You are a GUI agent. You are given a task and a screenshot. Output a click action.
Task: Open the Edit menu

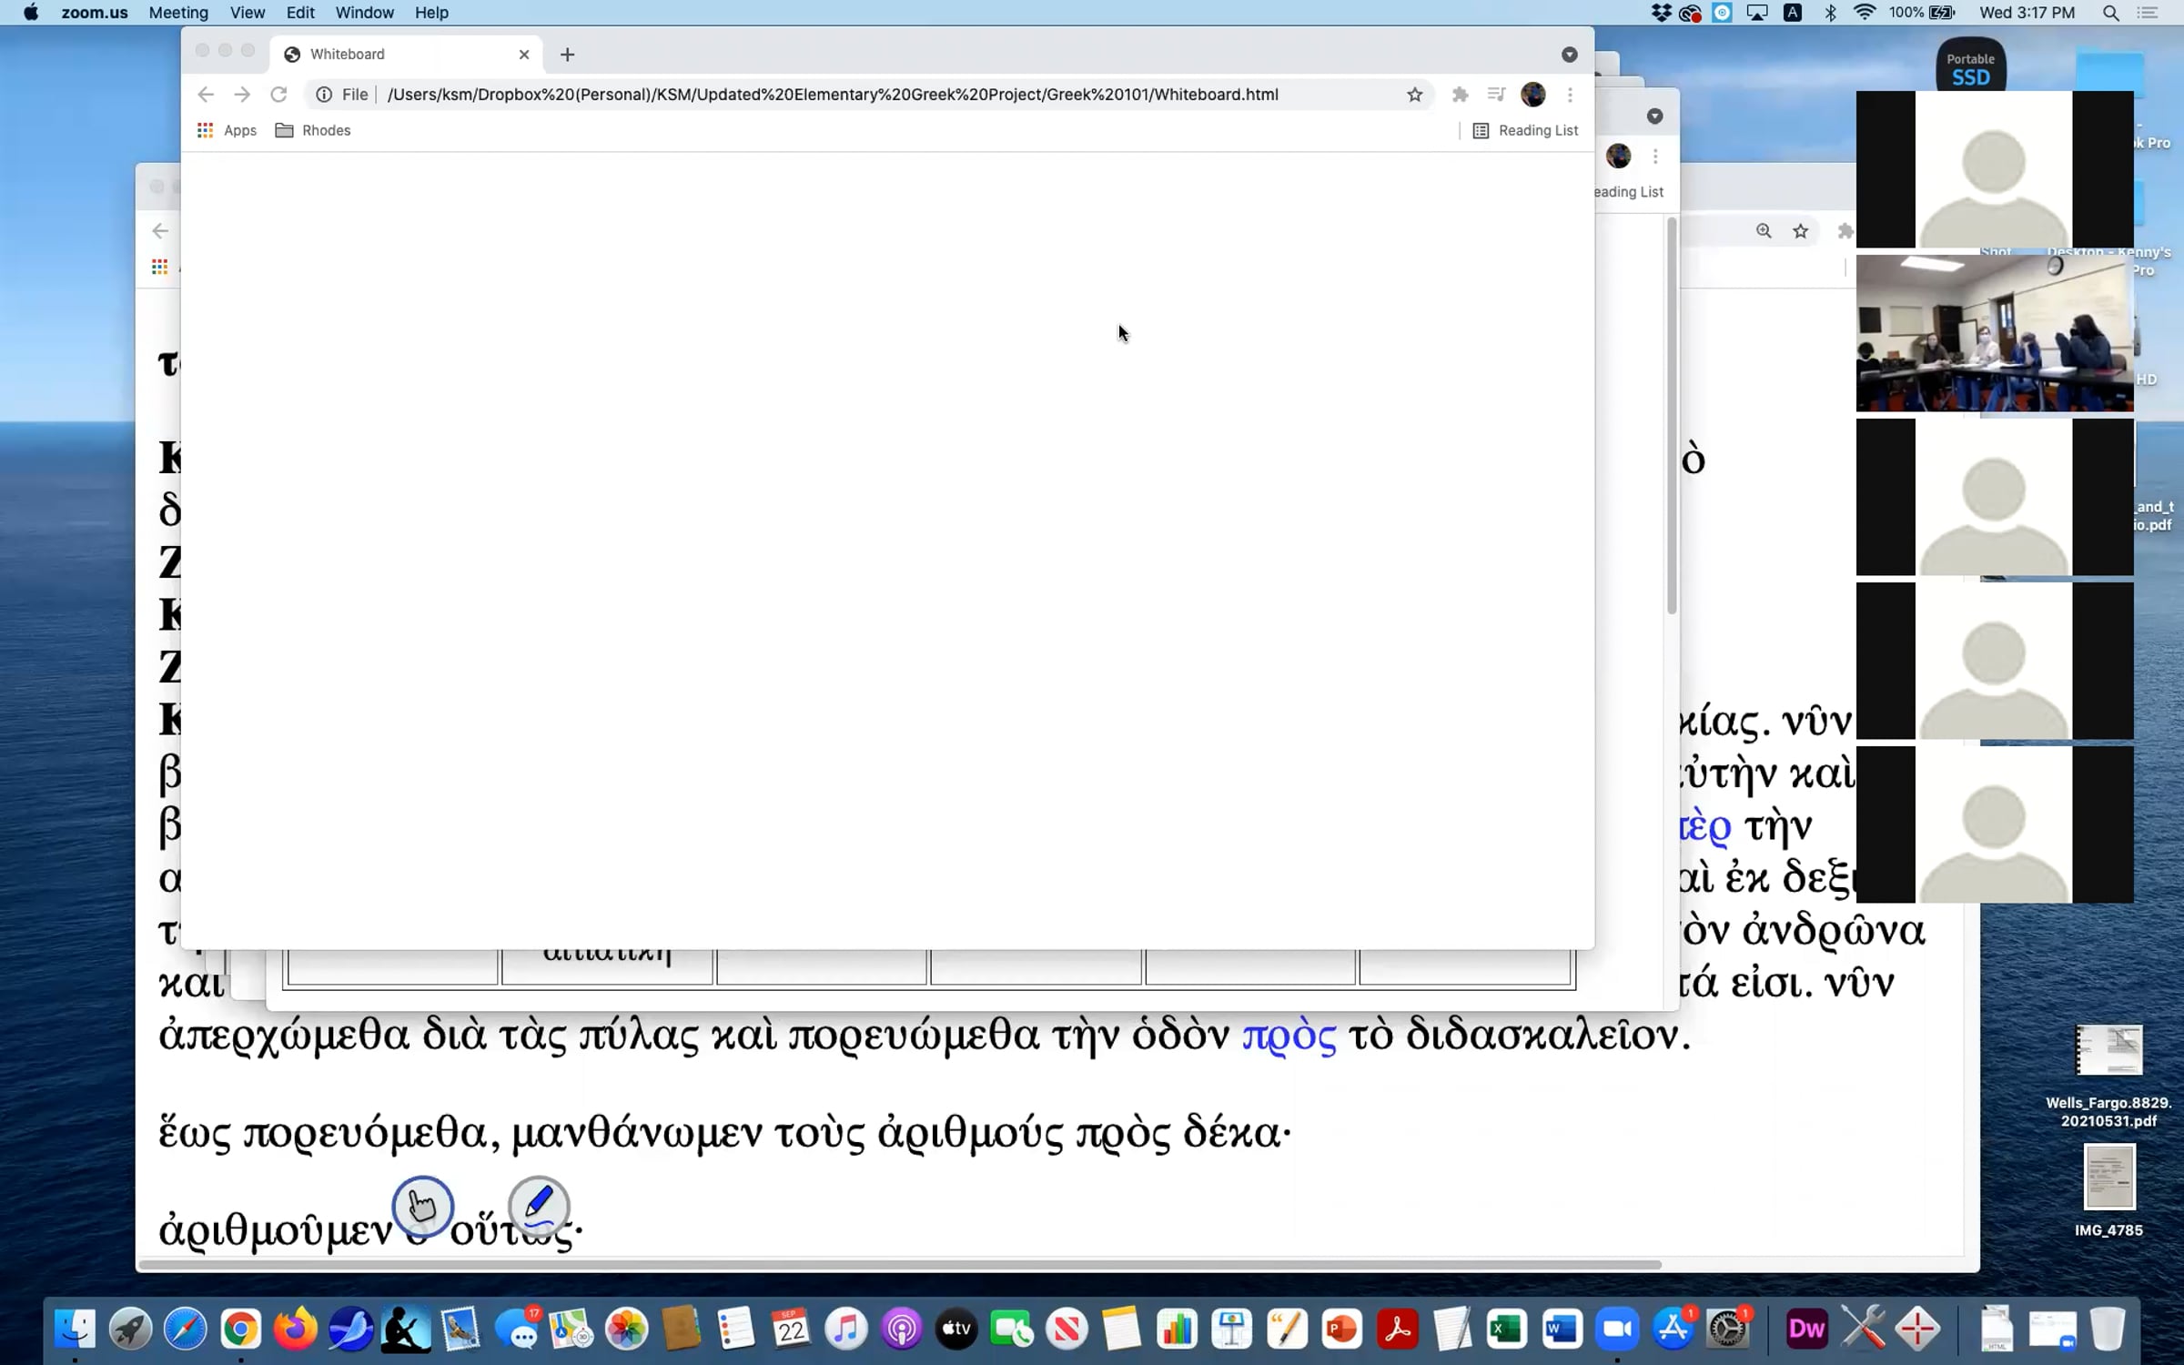click(x=300, y=13)
